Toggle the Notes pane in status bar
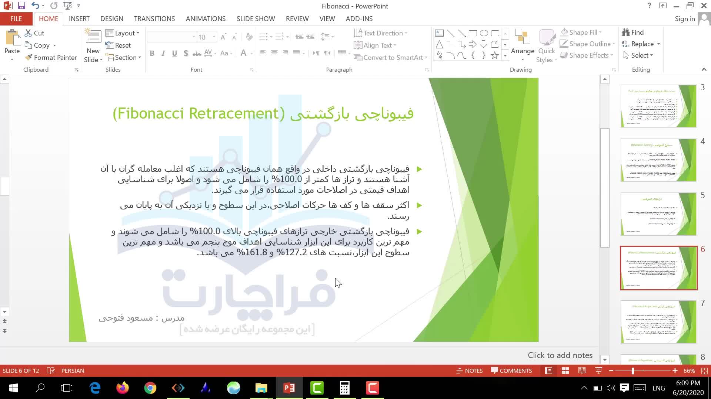 point(469,371)
